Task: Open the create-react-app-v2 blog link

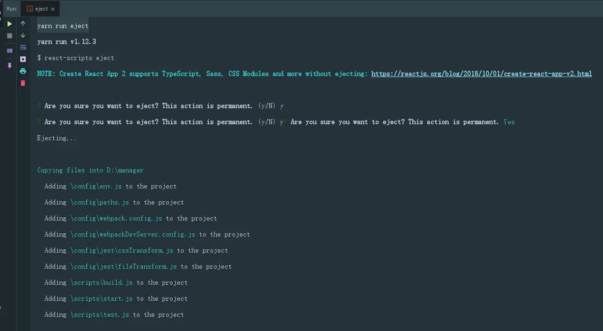Action: pyautogui.click(x=481, y=74)
